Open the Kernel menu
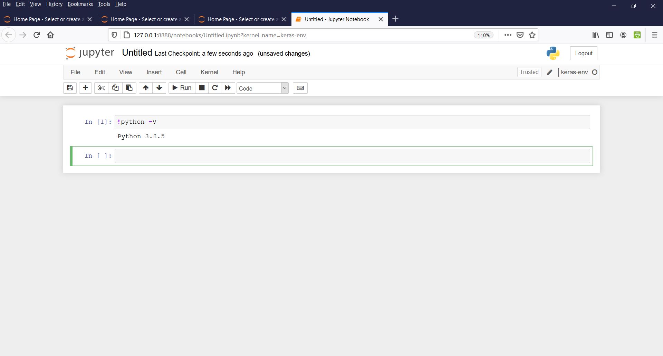This screenshot has height=356, width=663. (x=209, y=72)
